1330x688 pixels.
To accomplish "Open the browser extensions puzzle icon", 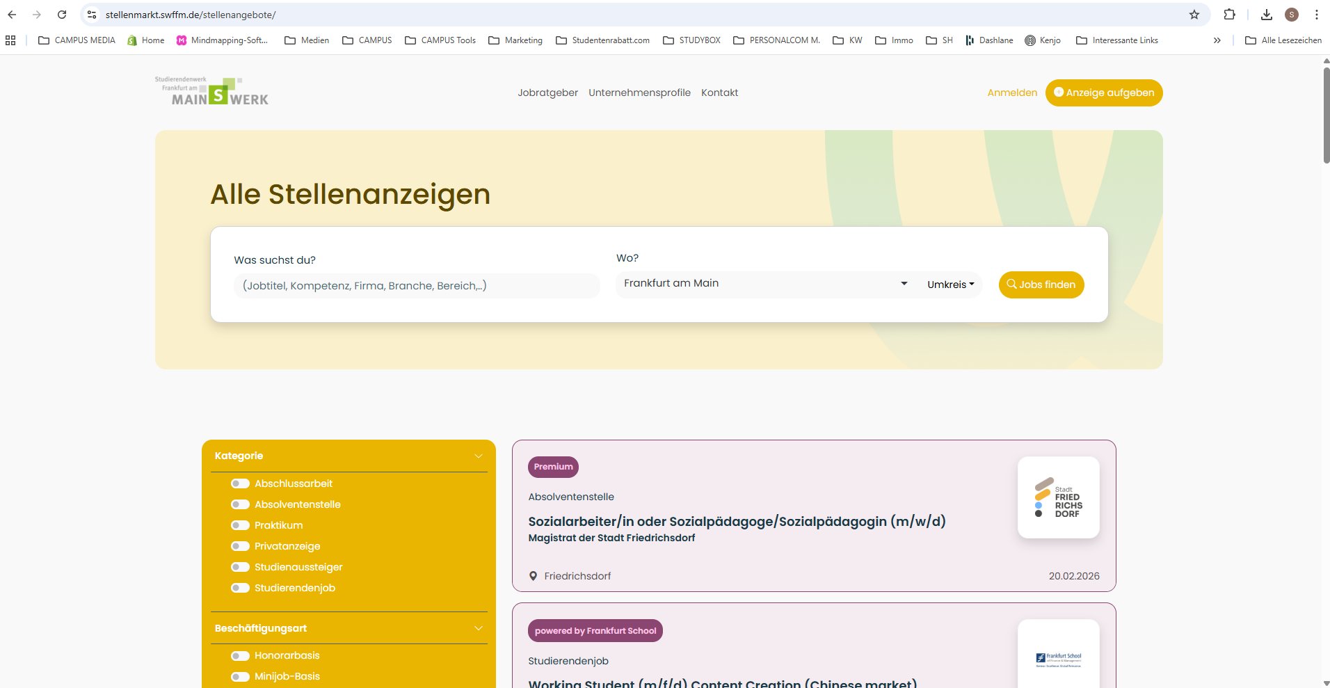I will (x=1229, y=15).
